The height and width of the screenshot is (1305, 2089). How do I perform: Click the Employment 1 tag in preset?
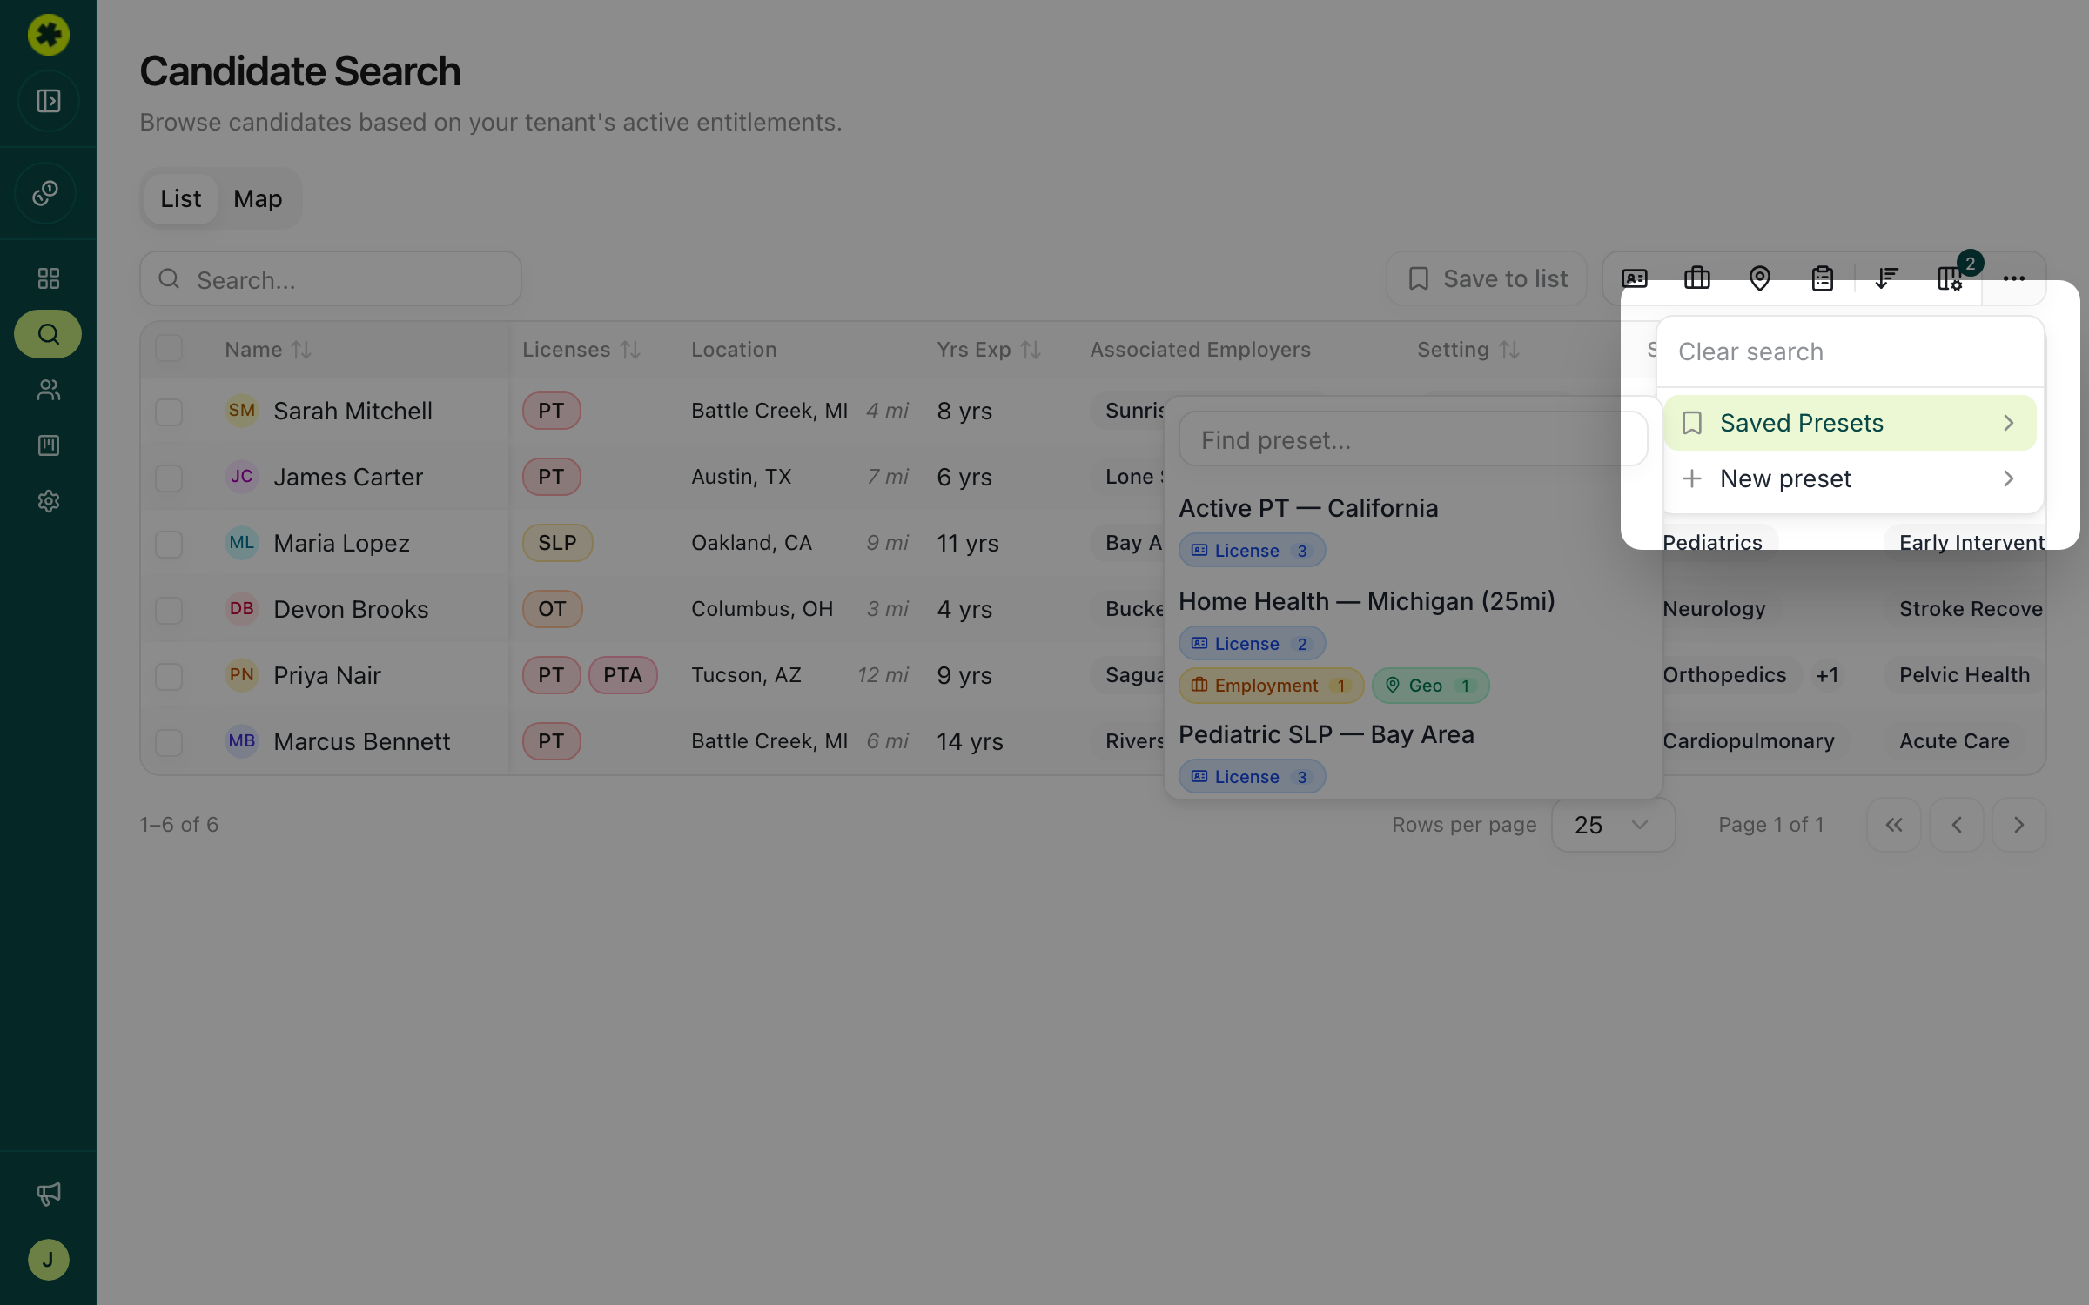(x=1271, y=686)
